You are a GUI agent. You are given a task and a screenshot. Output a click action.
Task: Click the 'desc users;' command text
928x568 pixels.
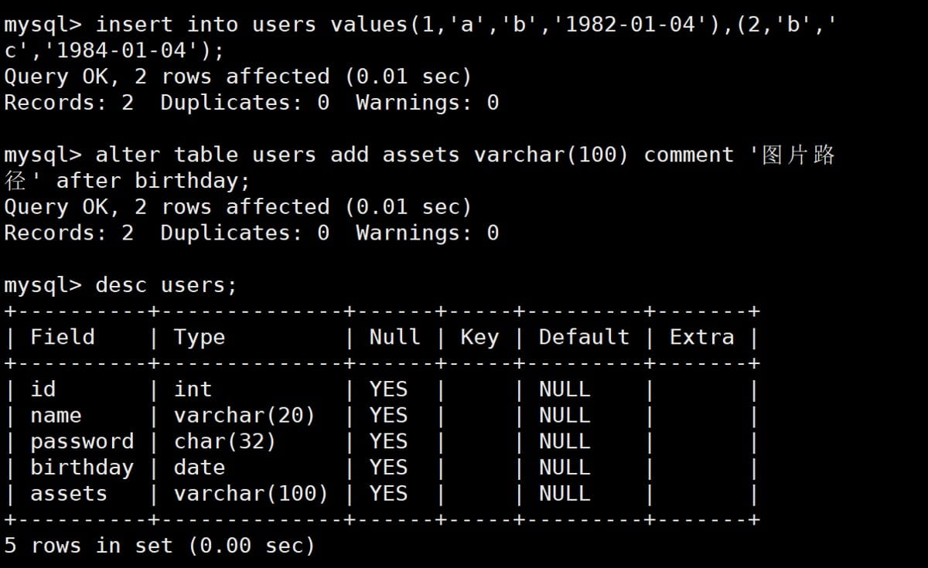(165, 285)
